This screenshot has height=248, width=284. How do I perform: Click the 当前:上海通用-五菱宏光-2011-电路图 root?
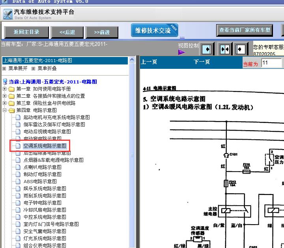[53, 82]
